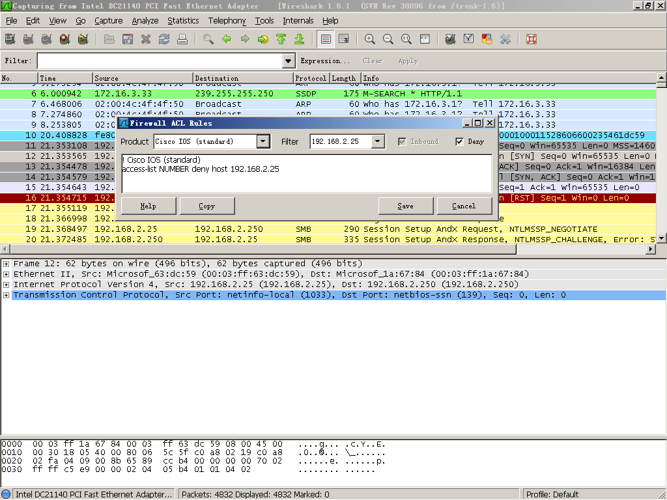Select packet 6 SSDP M-SEARCH row
Image resolution: width=667 pixels, height=500 pixels.
click(328, 94)
